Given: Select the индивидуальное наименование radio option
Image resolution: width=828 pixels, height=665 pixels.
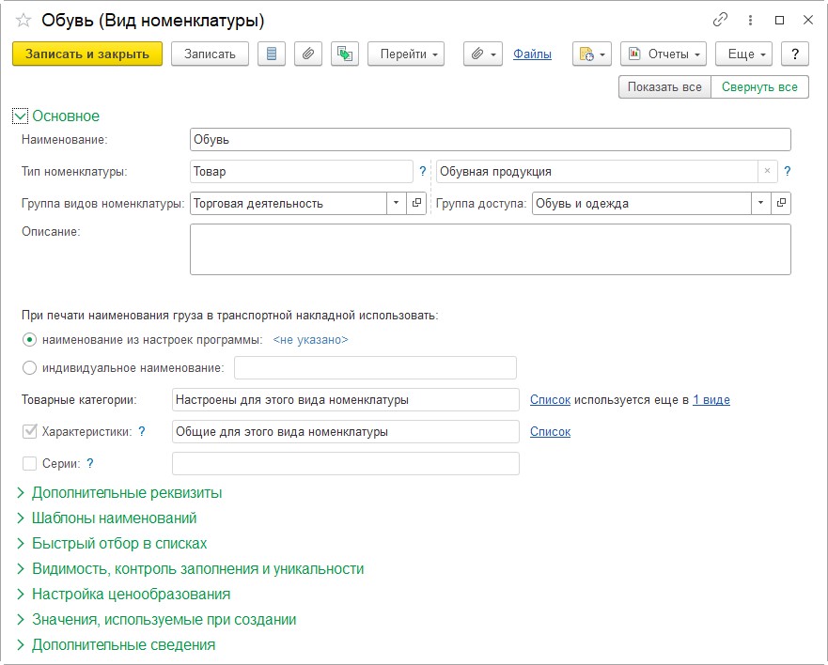Looking at the screenshot, I should pyautogui.click(x=30, y=368).
